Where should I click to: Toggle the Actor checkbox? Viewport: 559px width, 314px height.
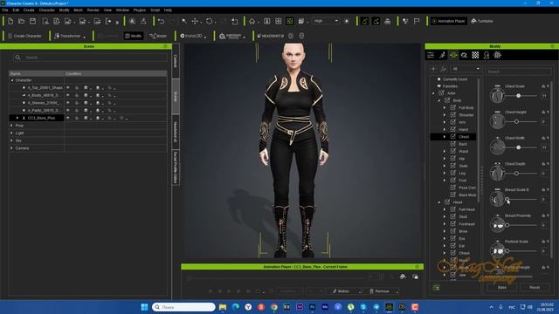[442, 93]
